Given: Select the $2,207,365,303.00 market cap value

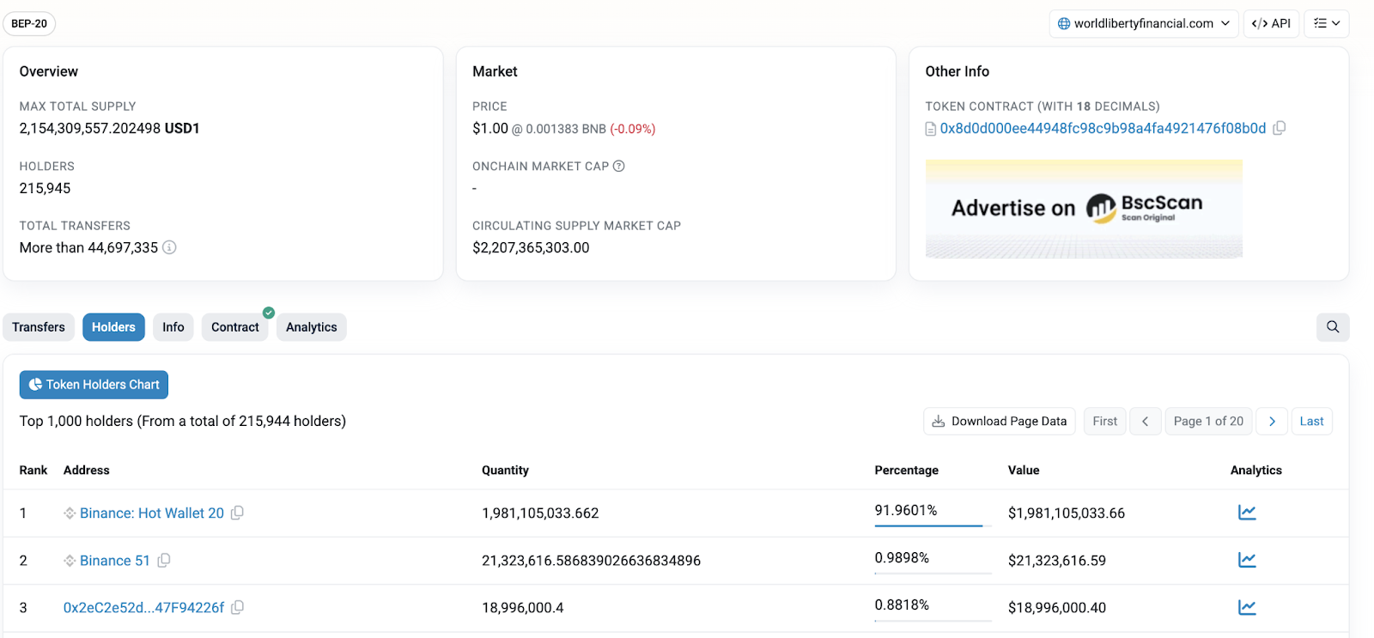Looking at the screenshot, I should pos(531,247).
